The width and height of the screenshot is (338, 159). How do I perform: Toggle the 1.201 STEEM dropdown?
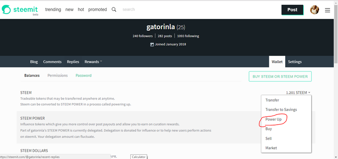pyautogui.click(x=298, y=93)
